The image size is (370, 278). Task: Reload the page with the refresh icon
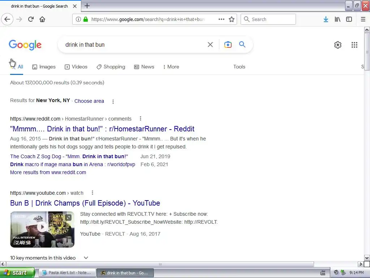click(x=31, y=19)
